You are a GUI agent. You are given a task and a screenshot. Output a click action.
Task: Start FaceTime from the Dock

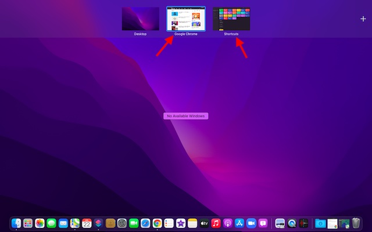(134, 223)
